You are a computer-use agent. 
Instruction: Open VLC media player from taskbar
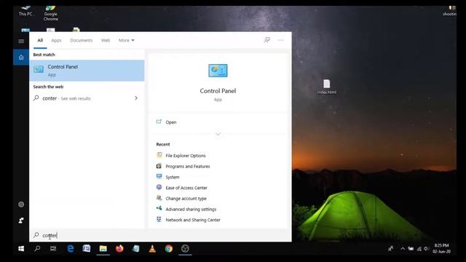152,249
